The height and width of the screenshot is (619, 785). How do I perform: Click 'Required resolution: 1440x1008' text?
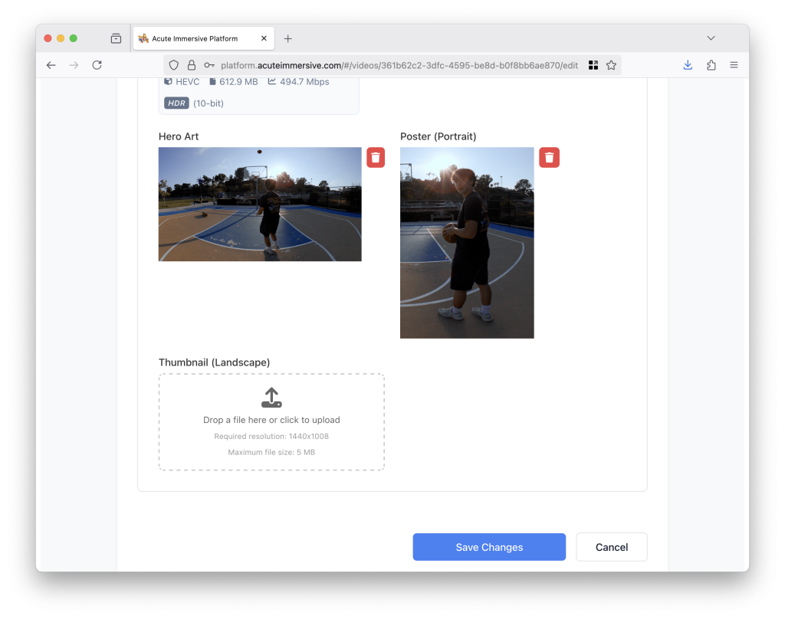click(x=271, y=437)
